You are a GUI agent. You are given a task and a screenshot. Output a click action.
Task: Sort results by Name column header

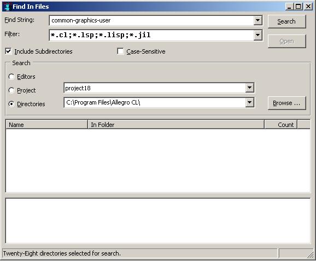click(x=47, y=125)
